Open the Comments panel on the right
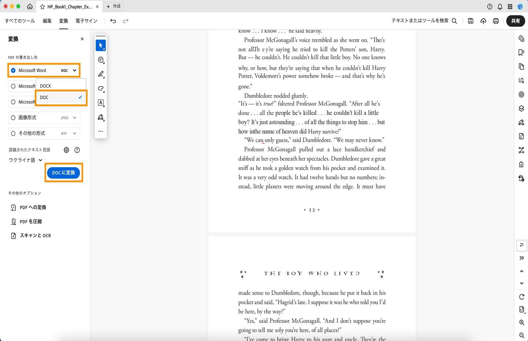Screen dimensions: 528x341 tap(521, 38)
